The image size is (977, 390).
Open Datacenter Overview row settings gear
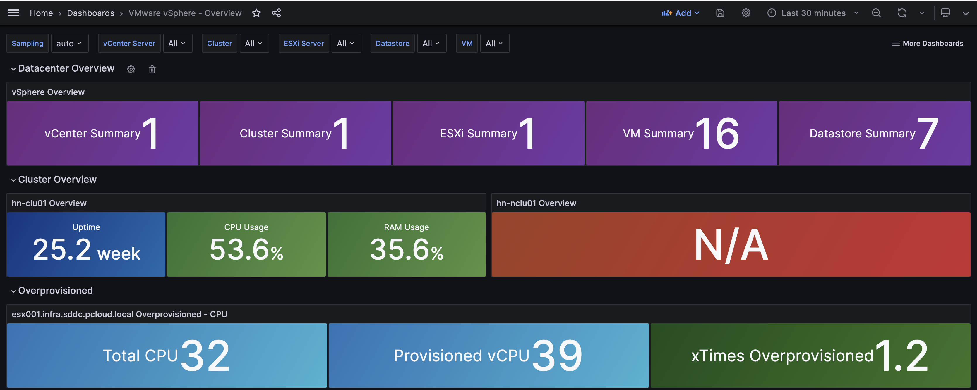pyautogui.click(x=131, y=69)
